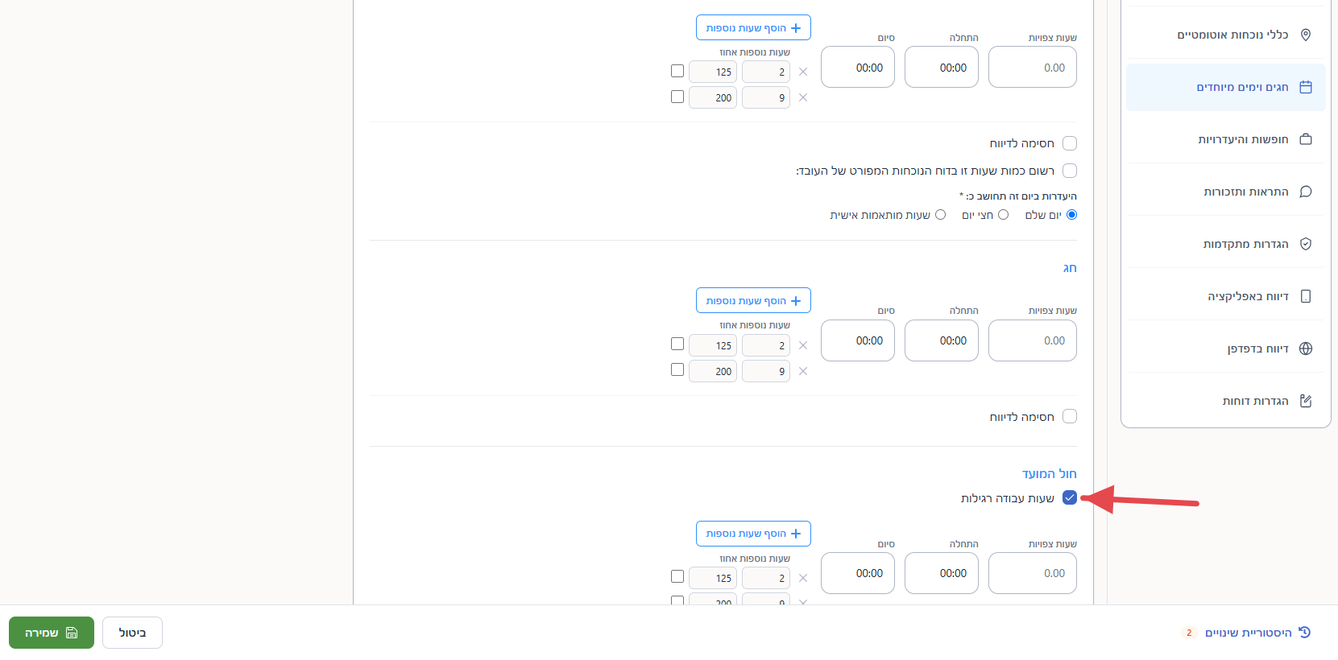Click the ביטול cancel button
The image size is (1338, 660).
[132, 633]
